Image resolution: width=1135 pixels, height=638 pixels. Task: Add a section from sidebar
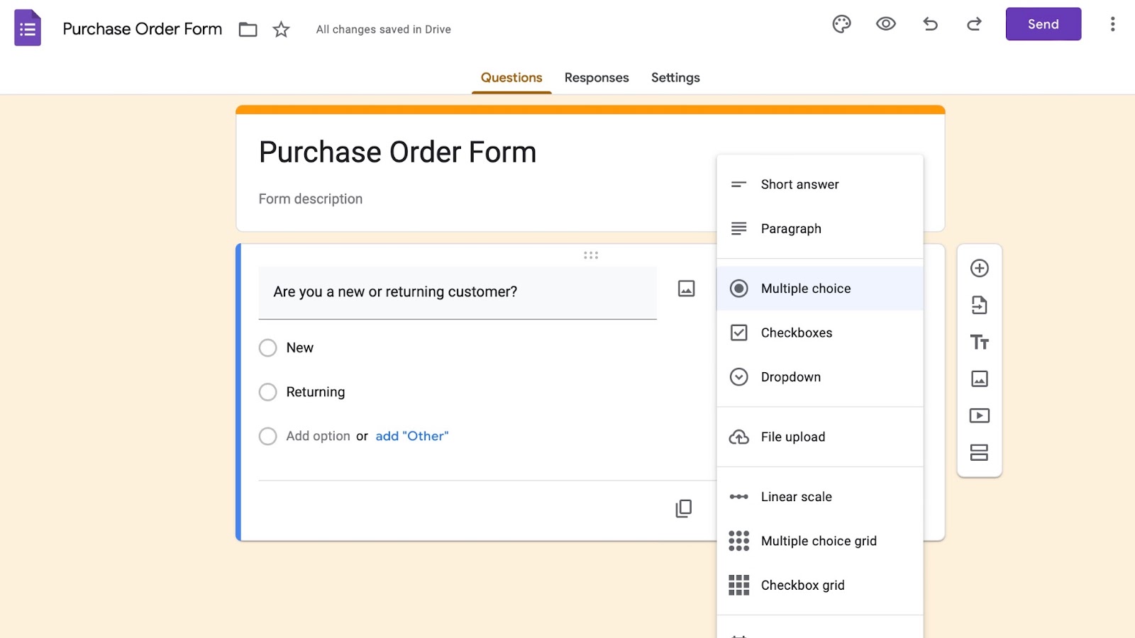pyautogui.click(x=979, y=452)
